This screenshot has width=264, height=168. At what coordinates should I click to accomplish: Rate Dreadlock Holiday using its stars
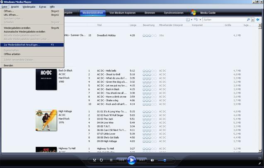click(150, 36)
